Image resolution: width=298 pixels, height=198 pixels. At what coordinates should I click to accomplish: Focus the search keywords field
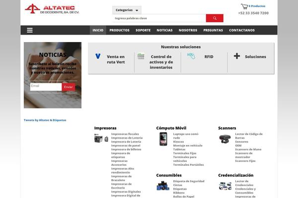[x=159, y=18]
